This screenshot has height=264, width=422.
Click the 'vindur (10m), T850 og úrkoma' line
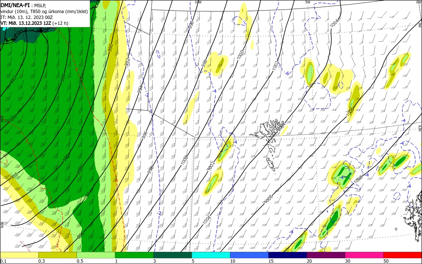(x=44, y=11)
